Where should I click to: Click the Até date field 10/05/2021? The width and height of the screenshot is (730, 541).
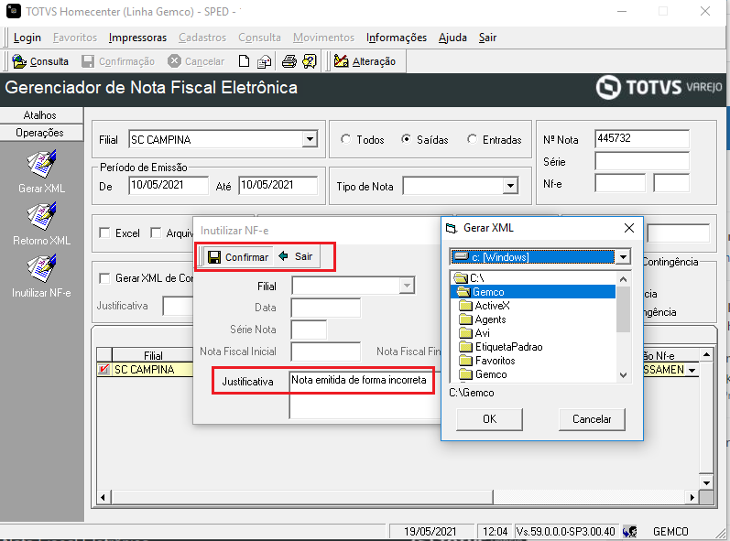point(278,186)
